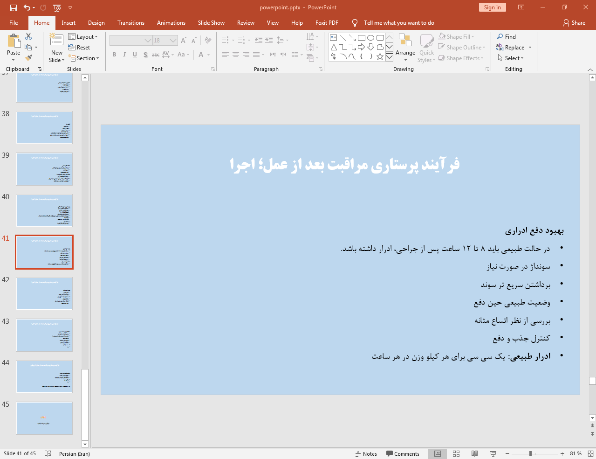This screenshot has width=596, height=459.
Task: Click the Undo arrow icon
Action: pos(27,7)
